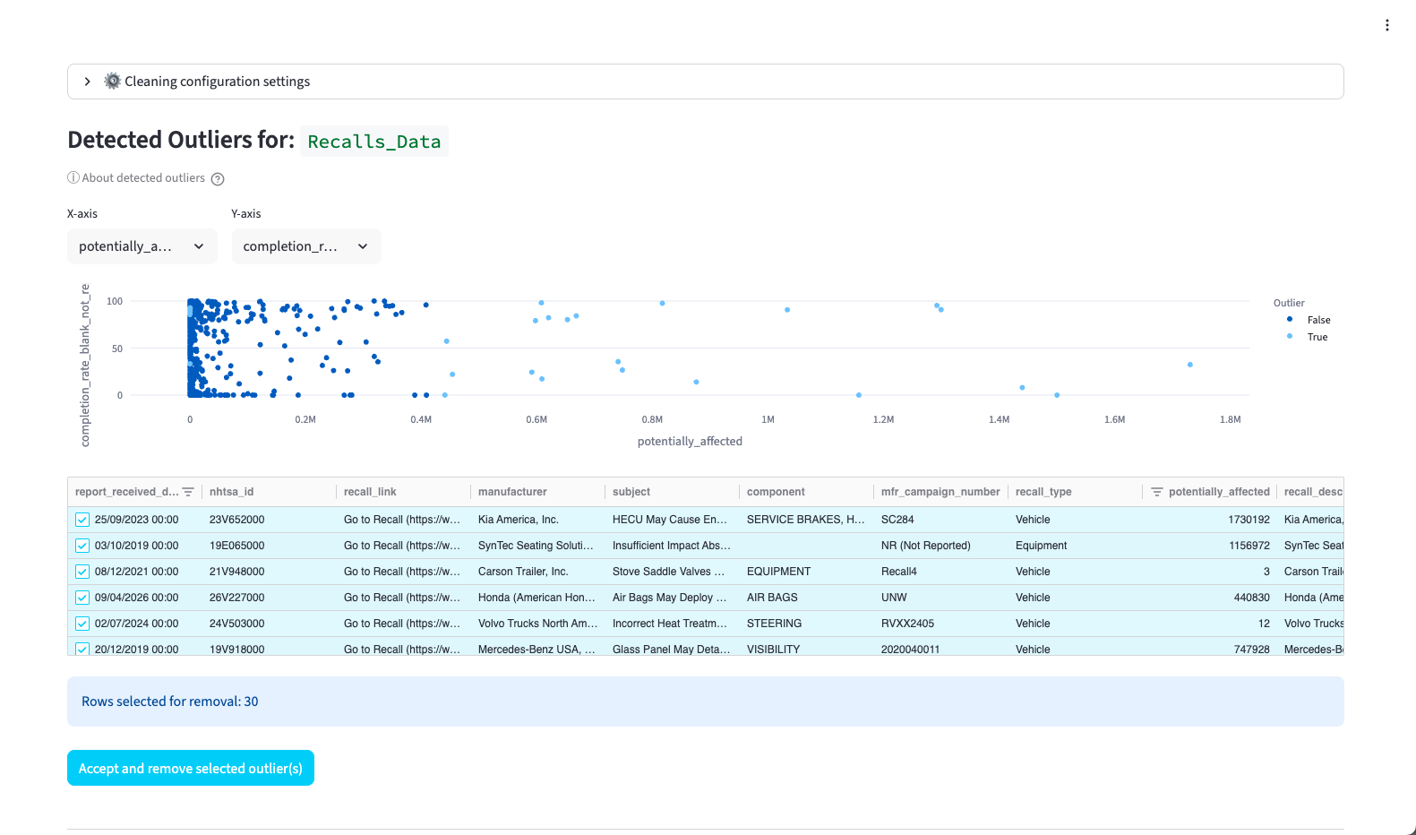Uncheck the row for 03/10/2019 00:00
Screen dimensions: 1416x835
click(82, 546)
